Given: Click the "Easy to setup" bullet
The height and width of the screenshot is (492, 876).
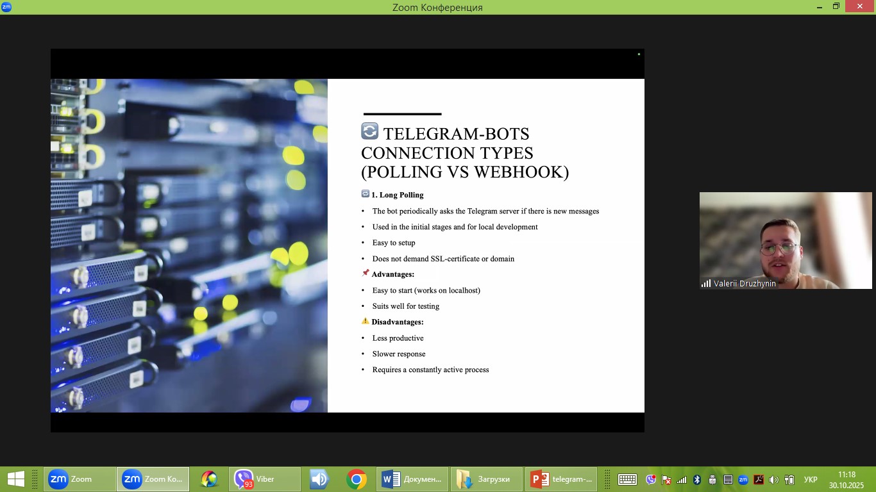Looking at the screenshot, I should click(394, 243).
